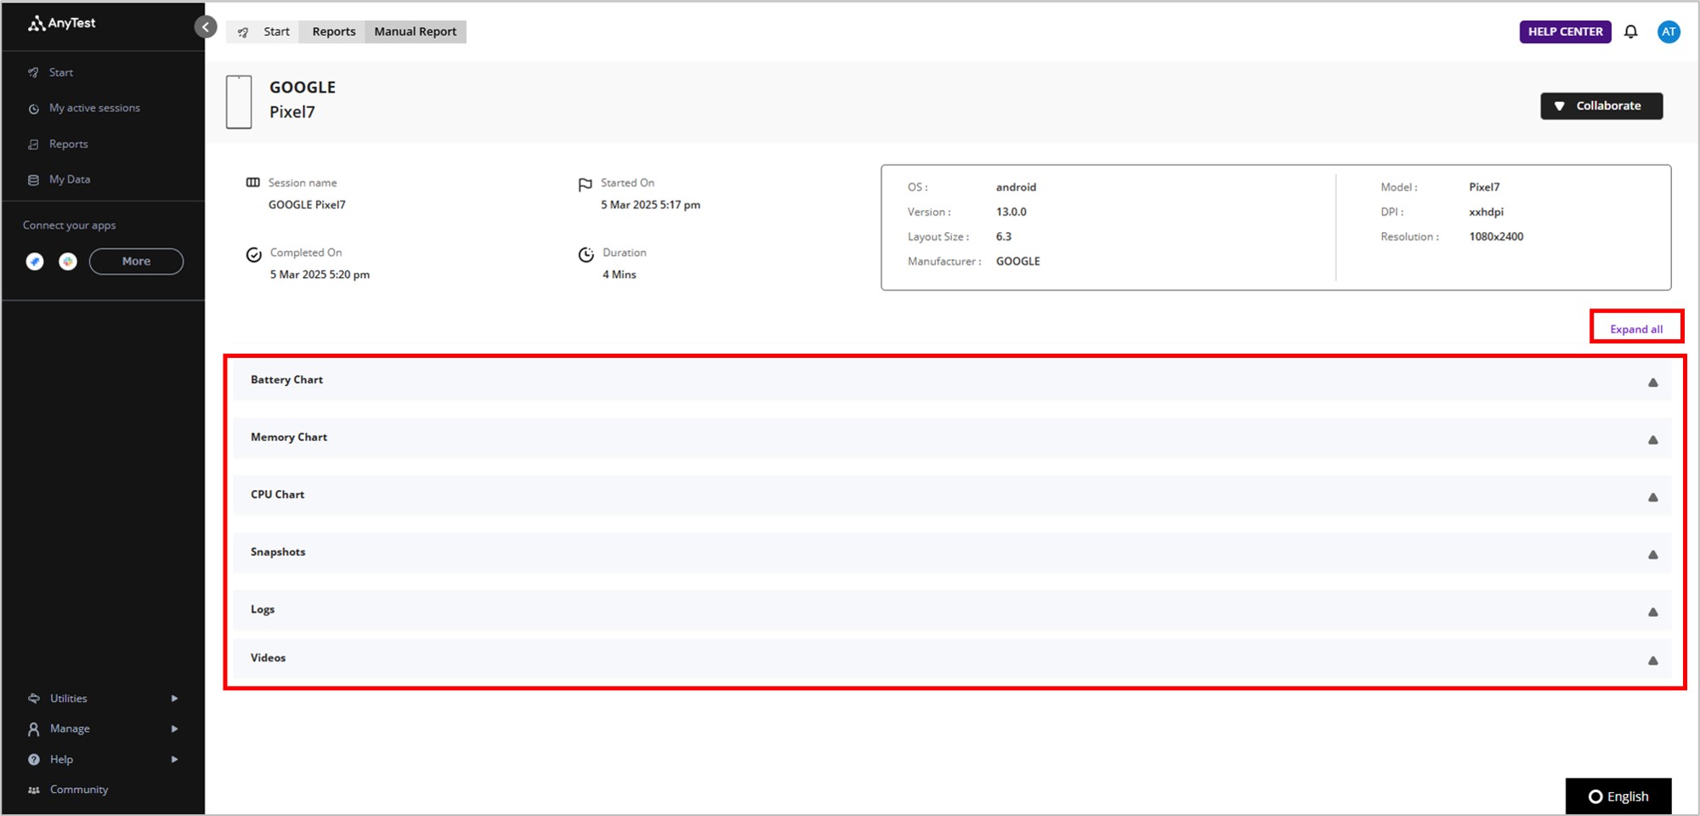Toggle the CPU Chart section arrow

click(x=1653, y=497)
